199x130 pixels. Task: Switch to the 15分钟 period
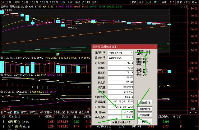pos(34,2)
